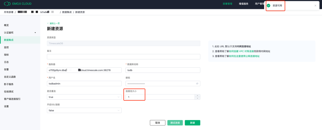Click the 新建 button
This screenshot has height=130, width=322.
(x=192, y=123)
